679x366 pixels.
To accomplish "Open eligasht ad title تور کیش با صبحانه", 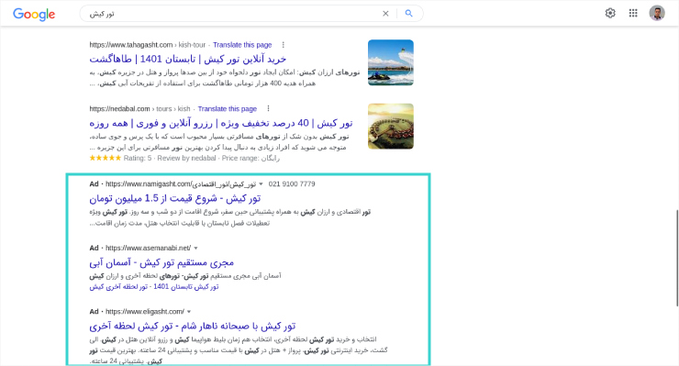I will coord(193,327).
